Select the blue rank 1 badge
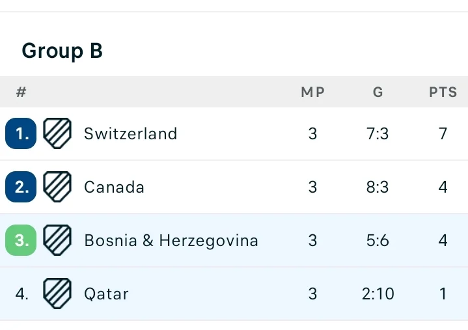Screen dimensions: 468x330 coord(21,133)
